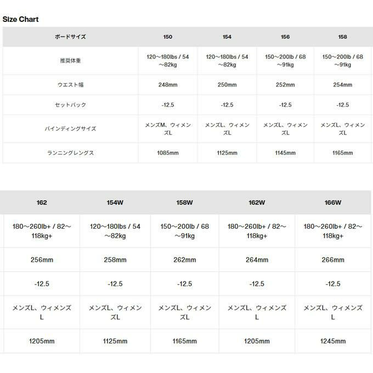373x373 pixels.
Task: Select the 推奨体重 row label
Action: coord(70,60)
